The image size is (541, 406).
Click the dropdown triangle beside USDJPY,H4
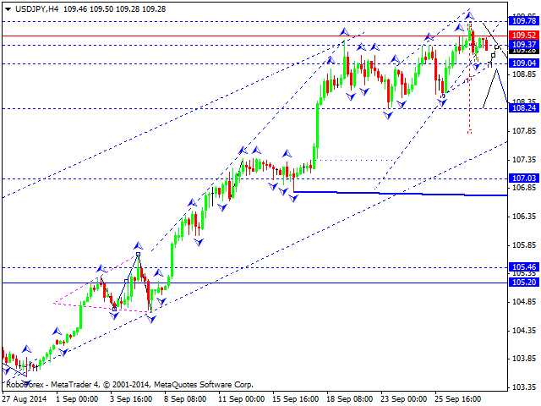pos(6,7)
